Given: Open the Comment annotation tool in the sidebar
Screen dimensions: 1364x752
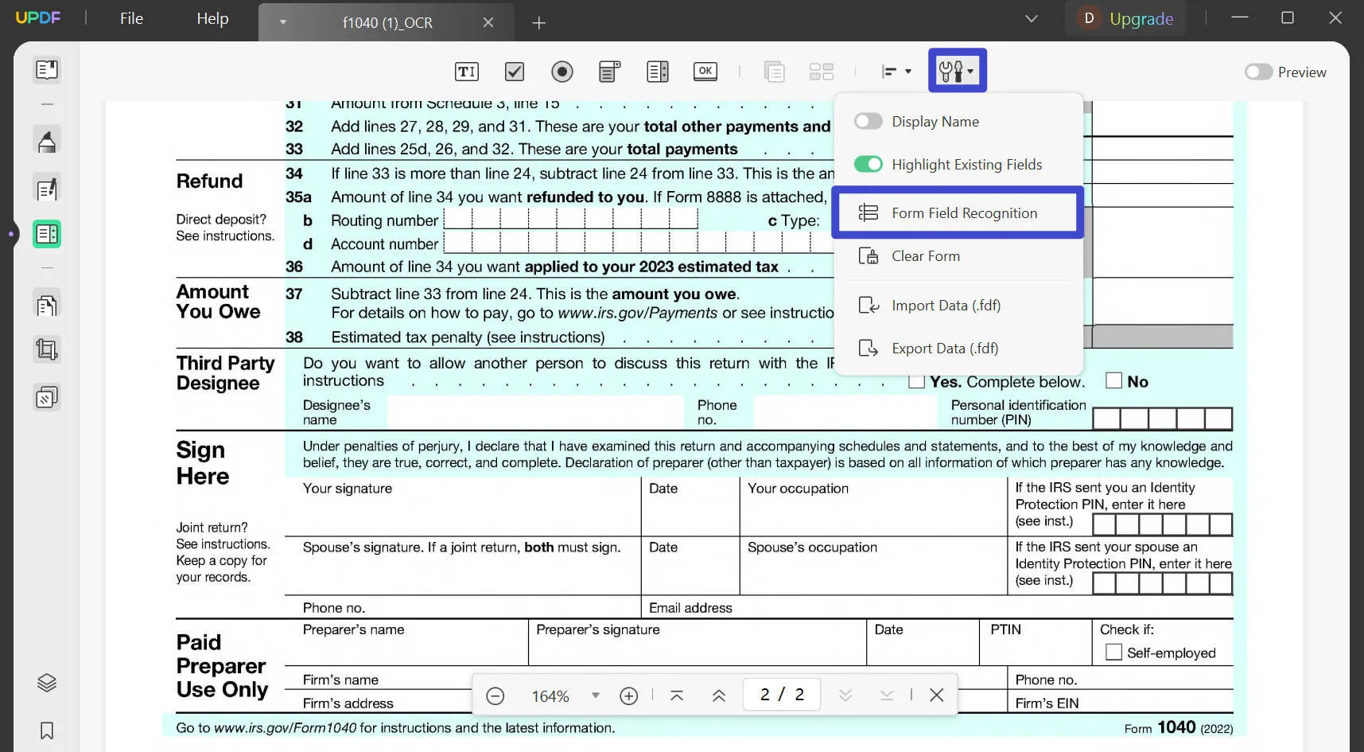Looking at the screenshot, I should coord(46,139).
